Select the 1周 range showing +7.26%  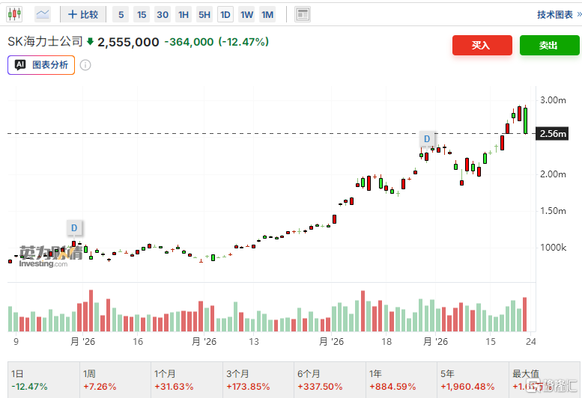(115, 380)
